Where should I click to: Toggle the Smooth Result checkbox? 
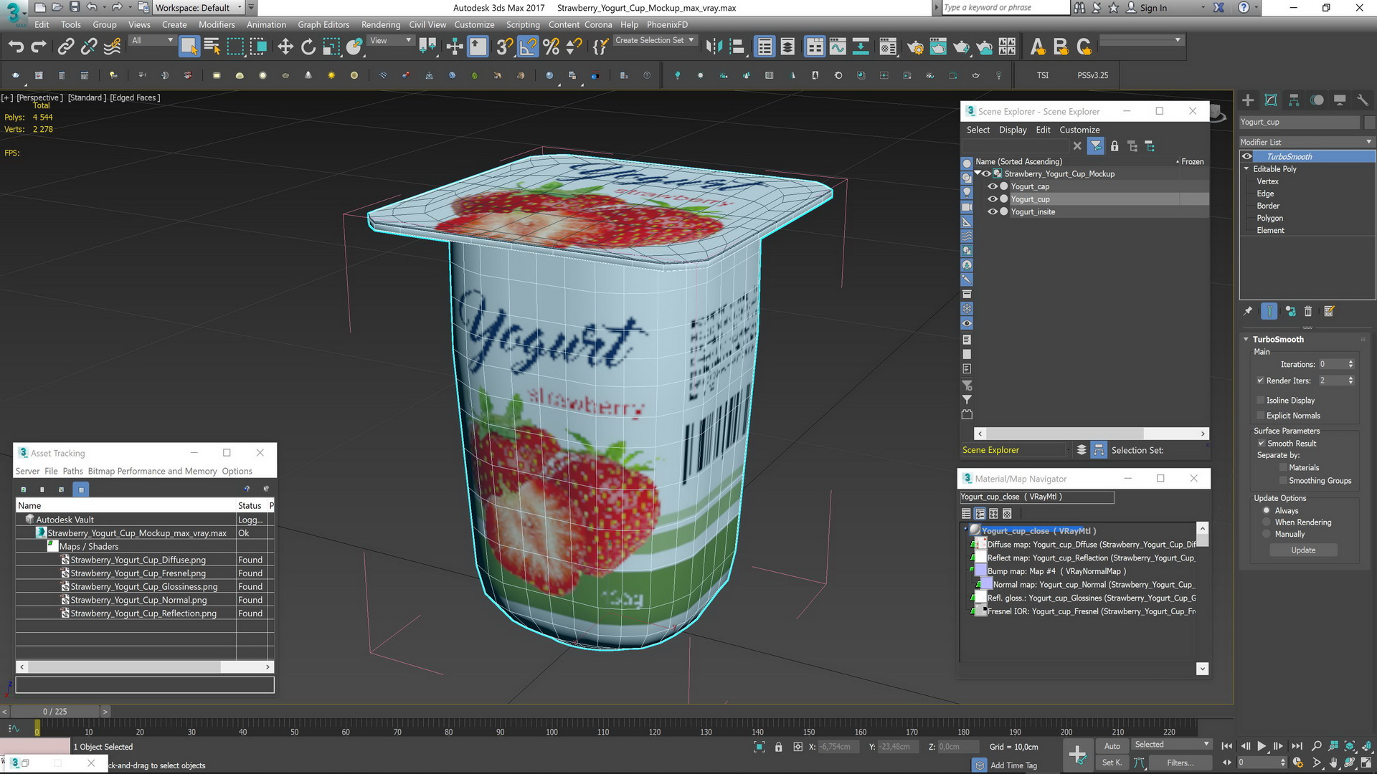point(1261,443)
